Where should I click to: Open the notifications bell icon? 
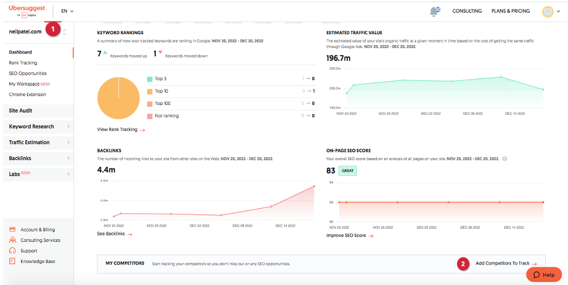click(435, 11)
